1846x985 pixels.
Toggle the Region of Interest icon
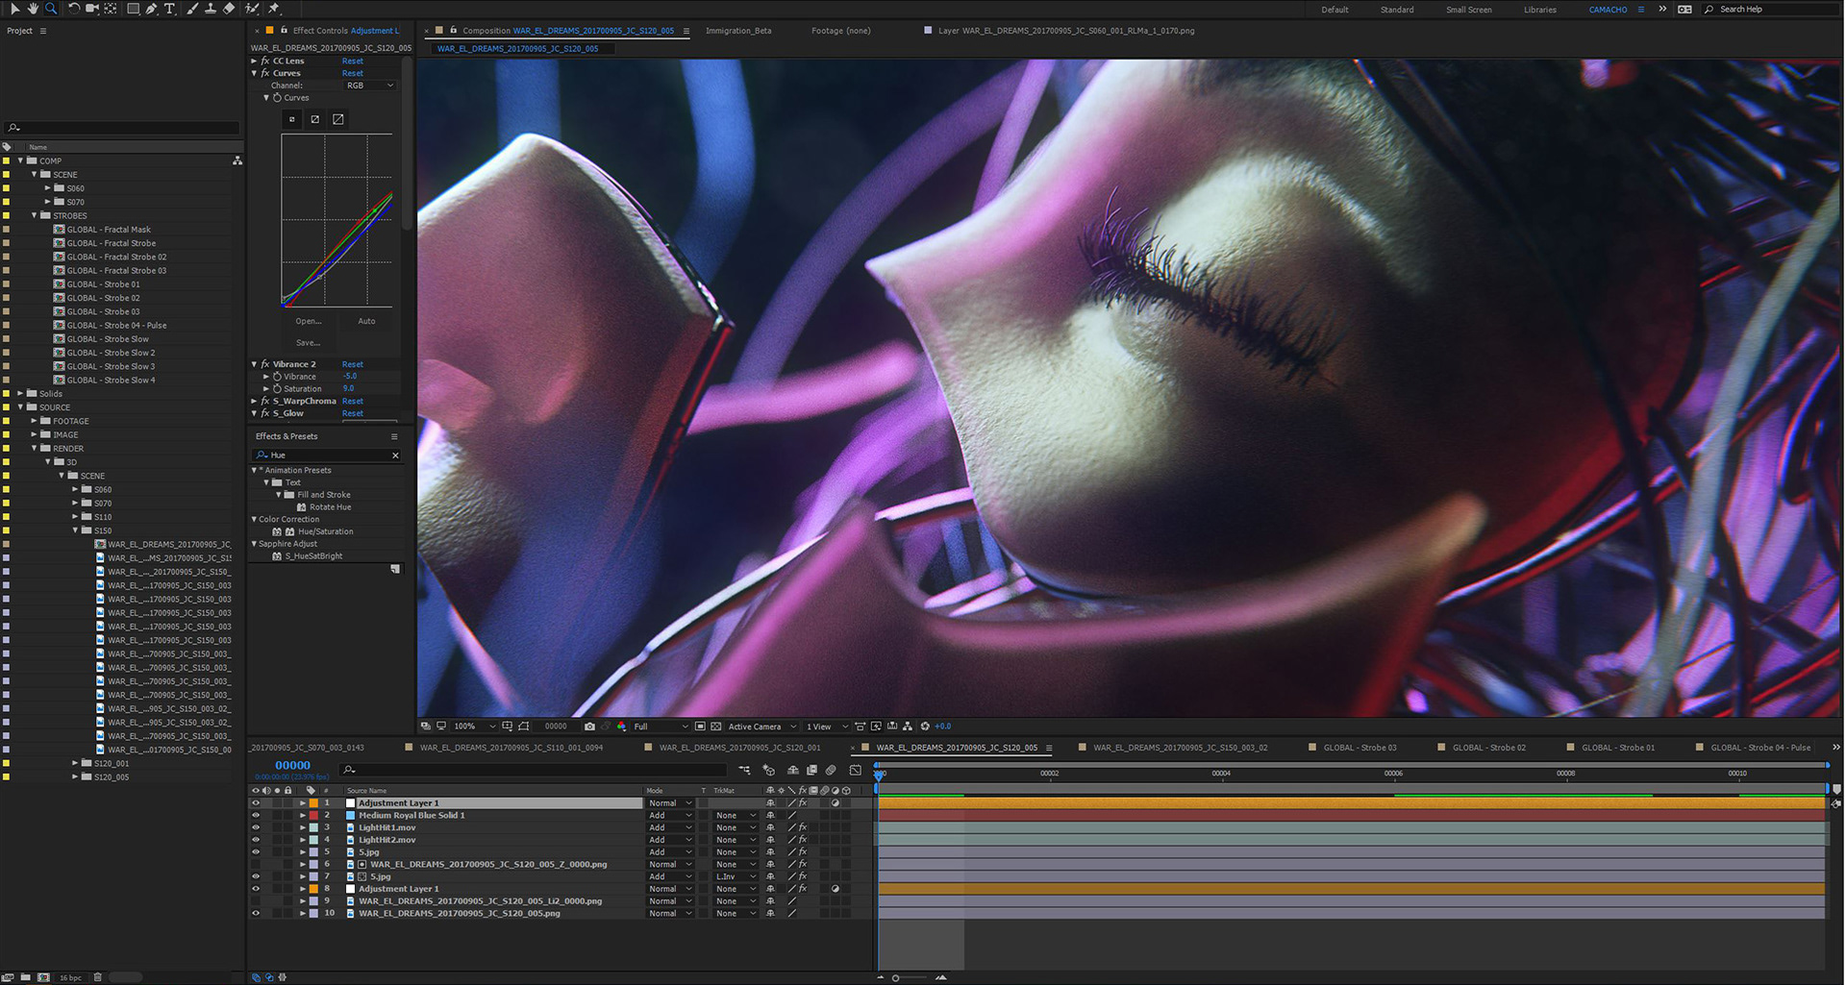coord(700,726)
